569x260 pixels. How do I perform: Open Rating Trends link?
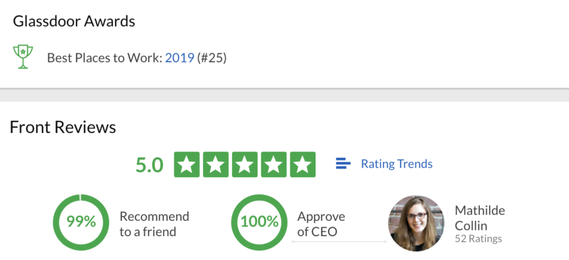tap(396, 163)
